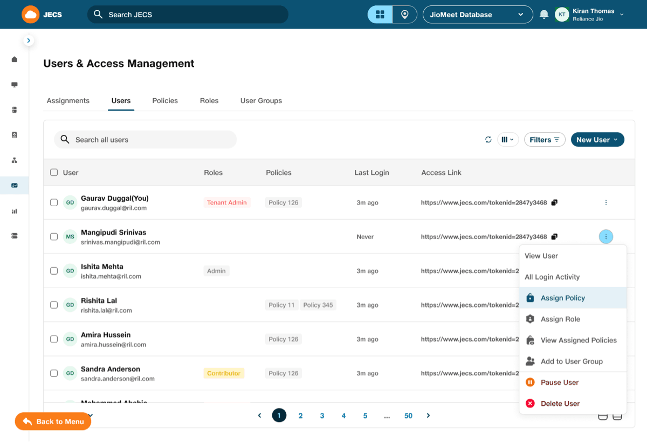
Task: Open Filters button
Action: 545,140
